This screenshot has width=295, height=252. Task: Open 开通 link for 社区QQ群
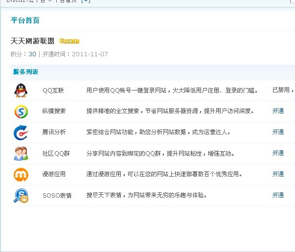(278, 153)
